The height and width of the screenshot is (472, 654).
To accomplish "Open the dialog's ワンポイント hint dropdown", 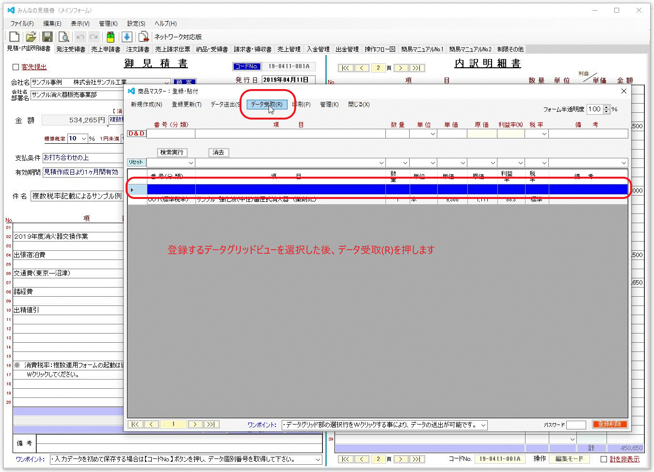I will [x=483, y=425].
